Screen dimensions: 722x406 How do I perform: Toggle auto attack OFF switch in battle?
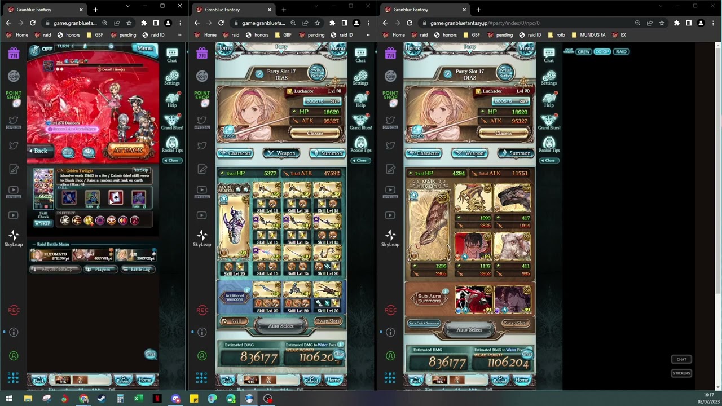point(41,49)
